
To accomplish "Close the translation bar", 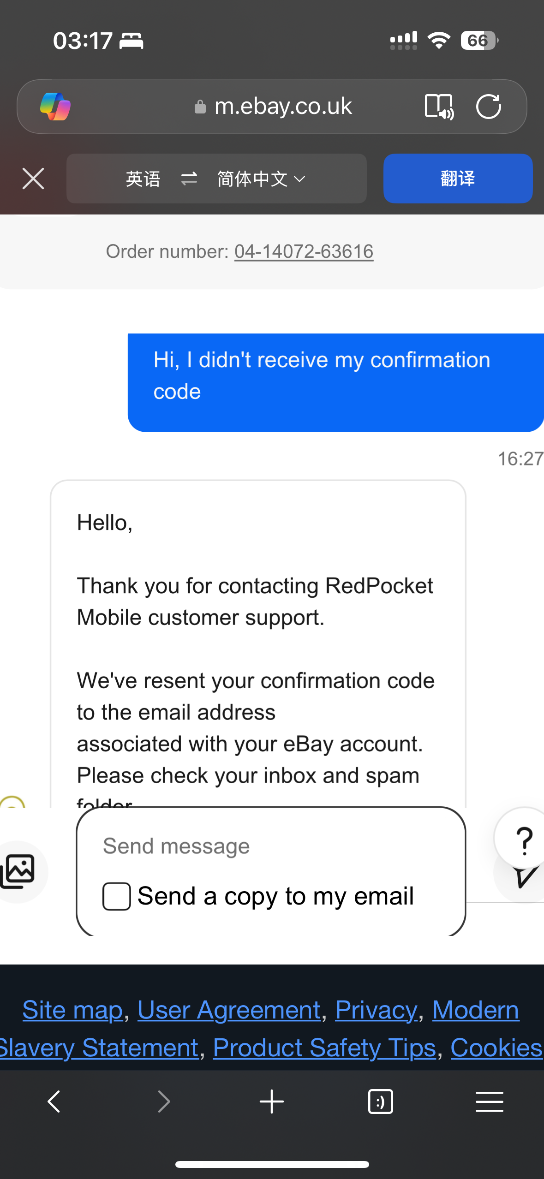I will point(33,179).
